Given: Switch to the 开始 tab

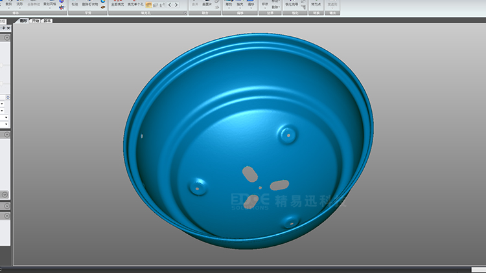Looking at the screenshot, I should [35, 21].
